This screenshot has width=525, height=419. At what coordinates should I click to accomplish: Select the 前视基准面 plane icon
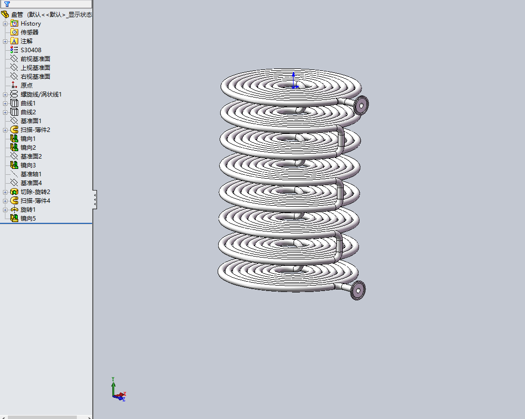pos(14,59)
